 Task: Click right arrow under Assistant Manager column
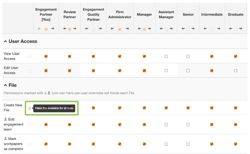[x=171, y=29]
